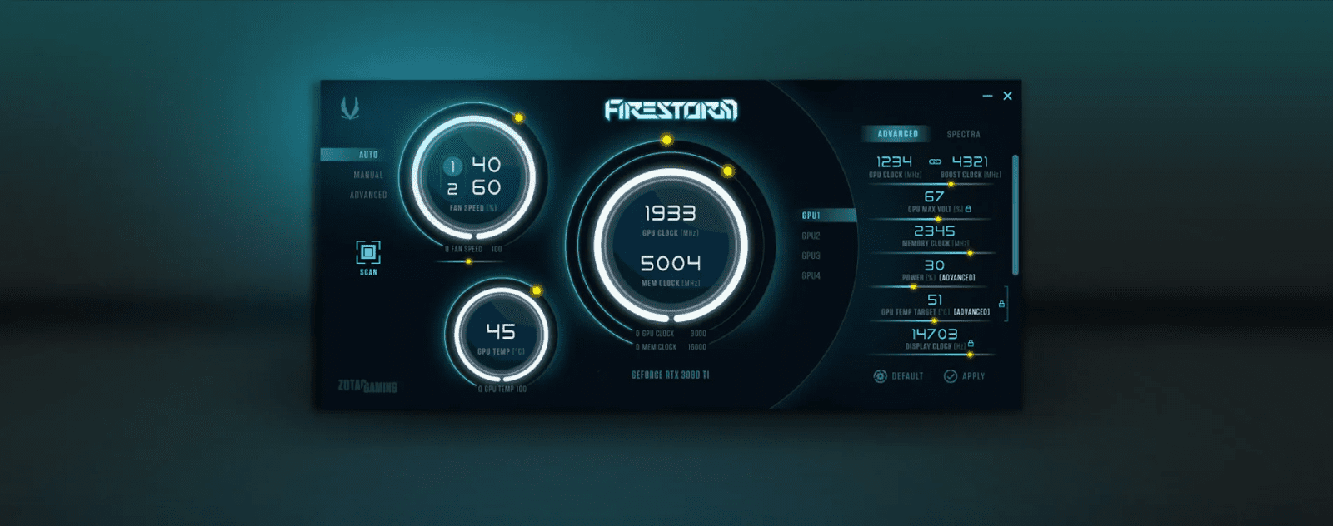Open the Advanced tab next to Spectra
Screen dimensions: 1333x526
(x=897, y=134)
